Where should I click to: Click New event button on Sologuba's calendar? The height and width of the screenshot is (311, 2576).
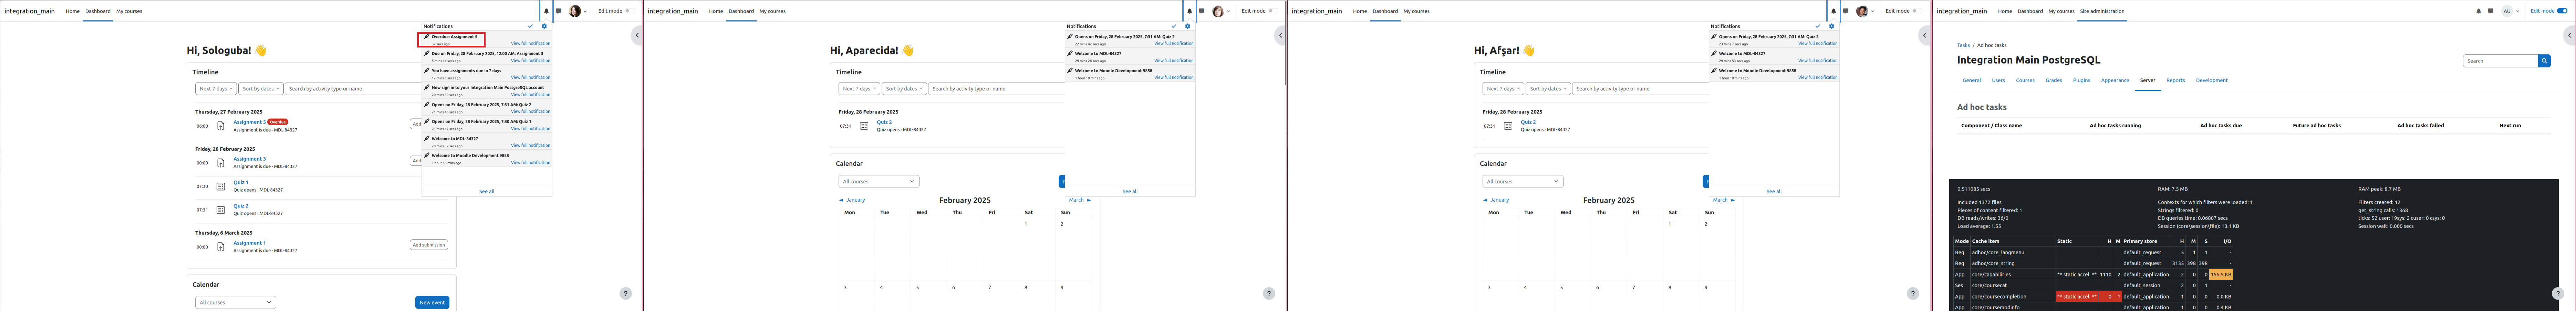[x=432, y=302]
